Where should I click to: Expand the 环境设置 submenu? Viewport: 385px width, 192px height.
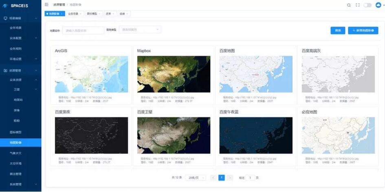[36, 59]
